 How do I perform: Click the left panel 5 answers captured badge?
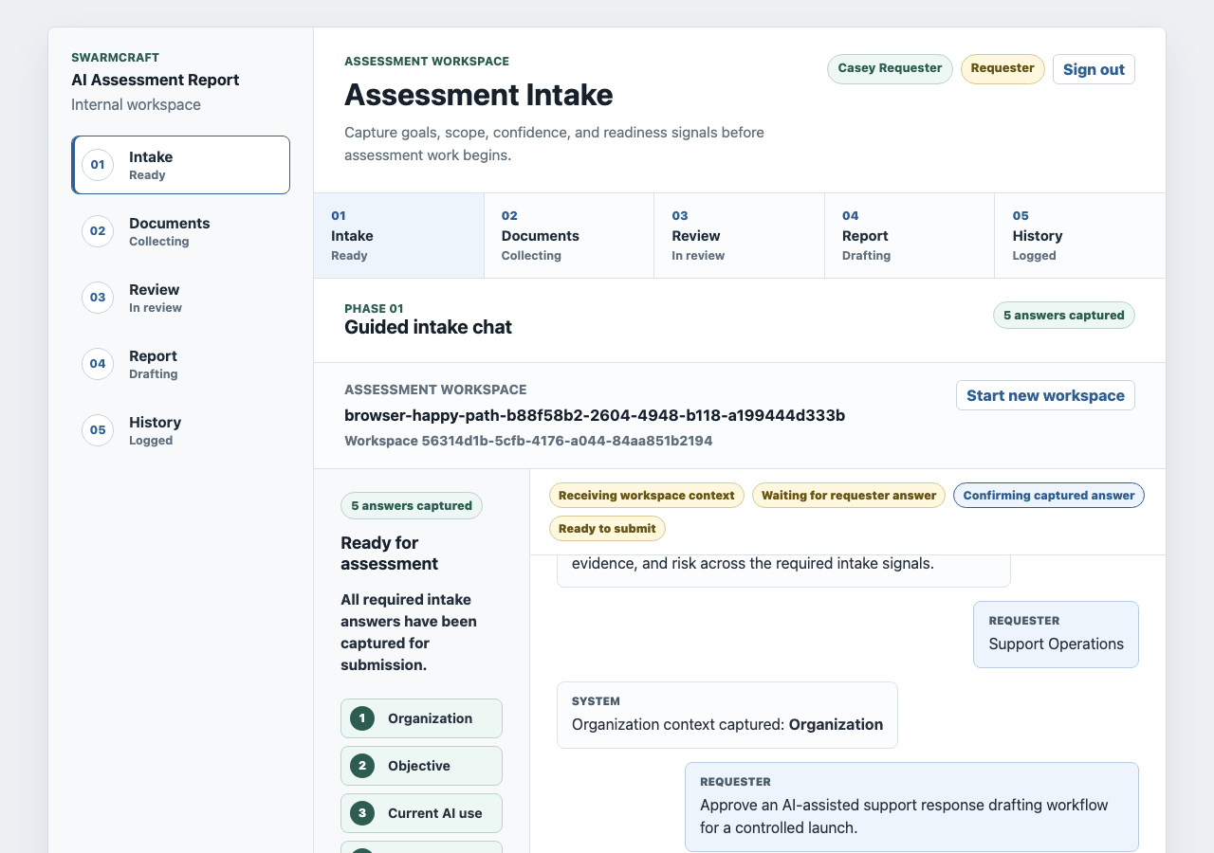(x=412, y=506)
